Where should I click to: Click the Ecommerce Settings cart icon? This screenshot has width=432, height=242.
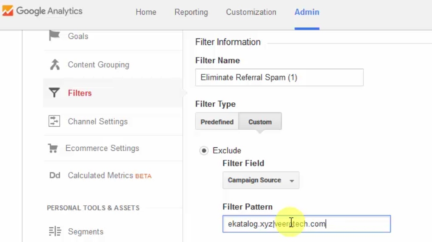(x=53, y=148)
